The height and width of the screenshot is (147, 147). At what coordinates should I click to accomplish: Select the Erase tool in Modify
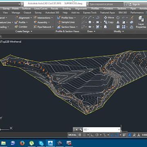[132, 18]
